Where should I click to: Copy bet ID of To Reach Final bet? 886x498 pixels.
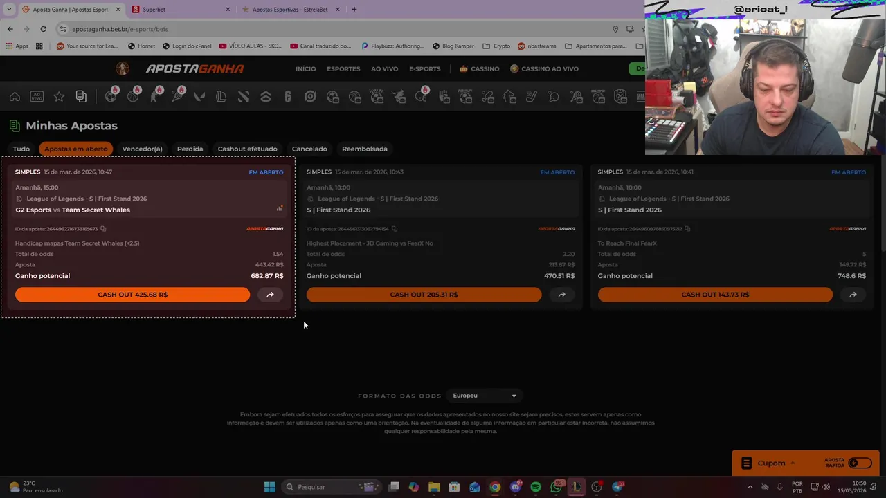[x=687, y=229]
